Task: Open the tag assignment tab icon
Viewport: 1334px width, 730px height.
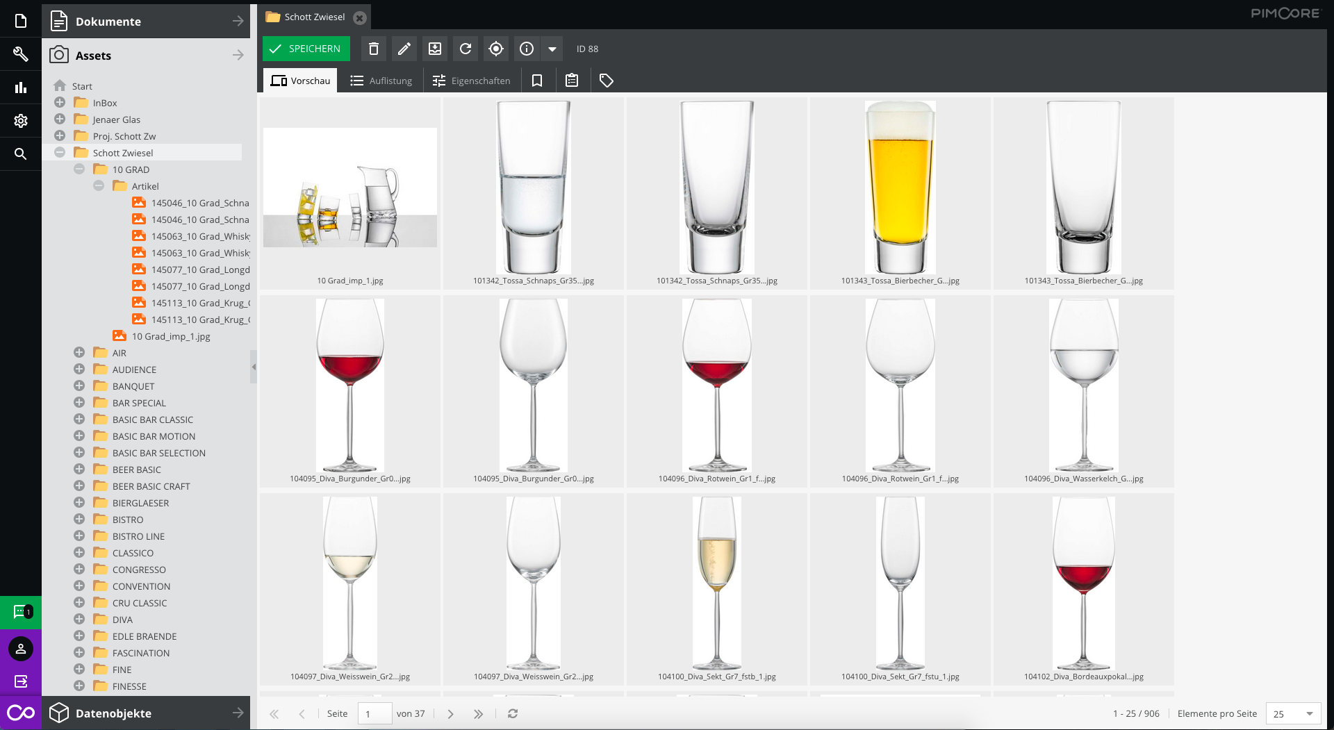Action: tap(607, 81)
